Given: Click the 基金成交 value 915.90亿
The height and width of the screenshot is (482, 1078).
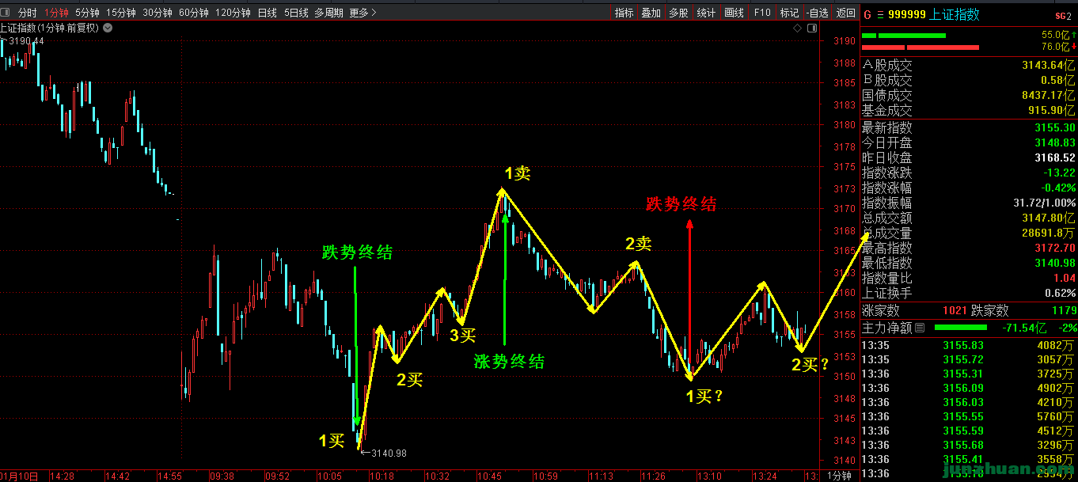Looking at the screenshot, I should (x=1052, y=111).
